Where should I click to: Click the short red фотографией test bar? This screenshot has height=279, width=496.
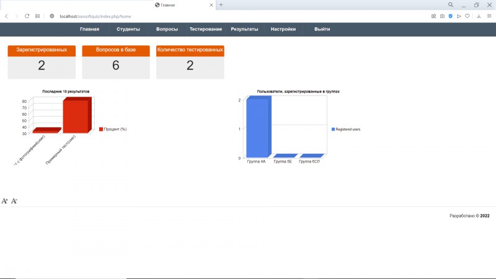click(x=46, y=130)
